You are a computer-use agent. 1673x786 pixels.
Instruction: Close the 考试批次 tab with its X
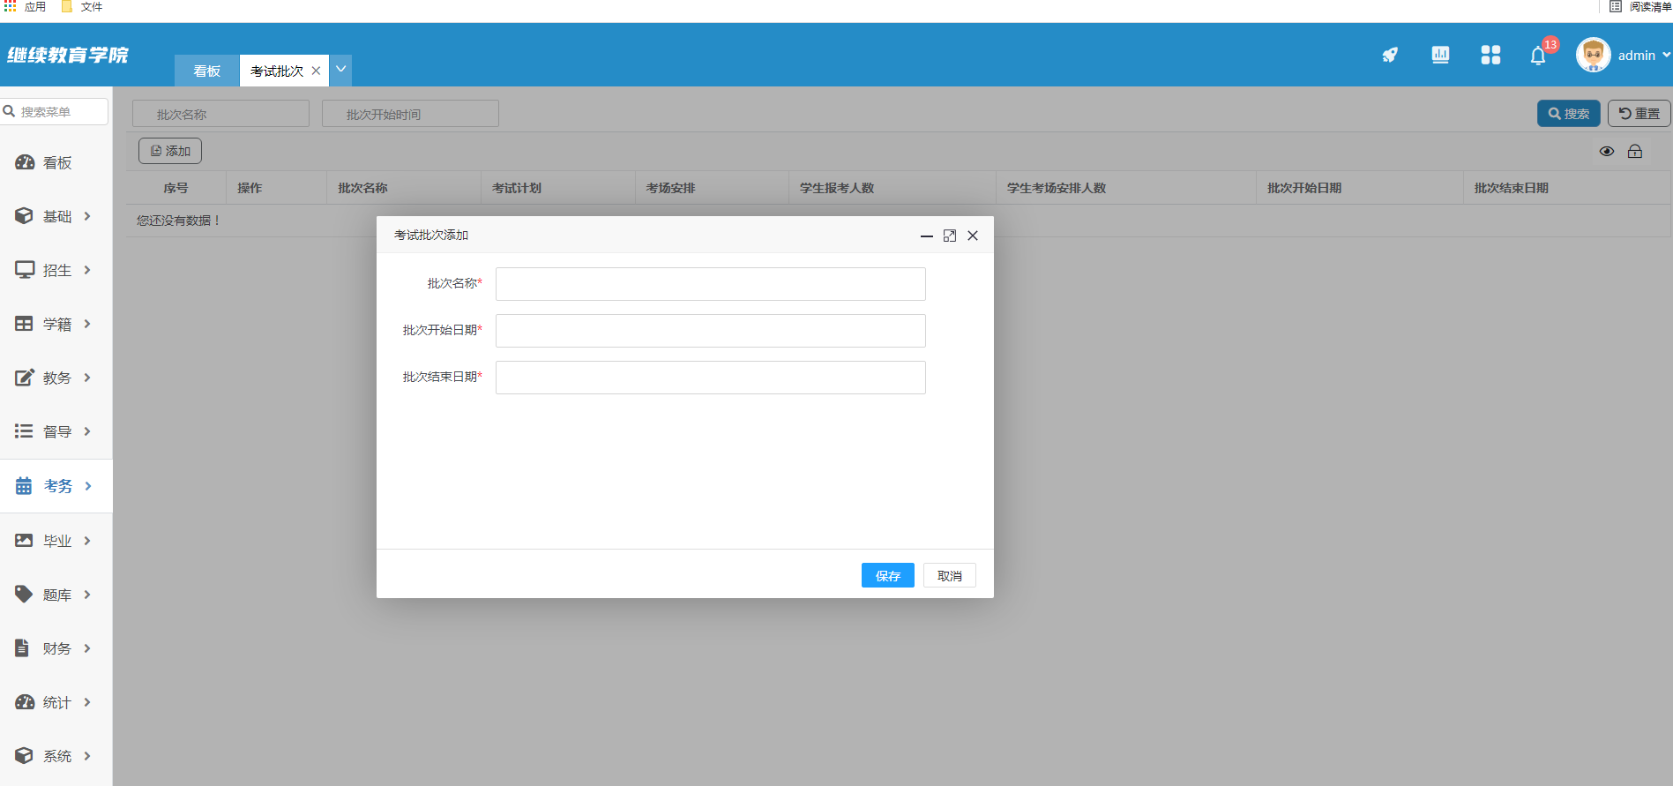pos(316,71)
